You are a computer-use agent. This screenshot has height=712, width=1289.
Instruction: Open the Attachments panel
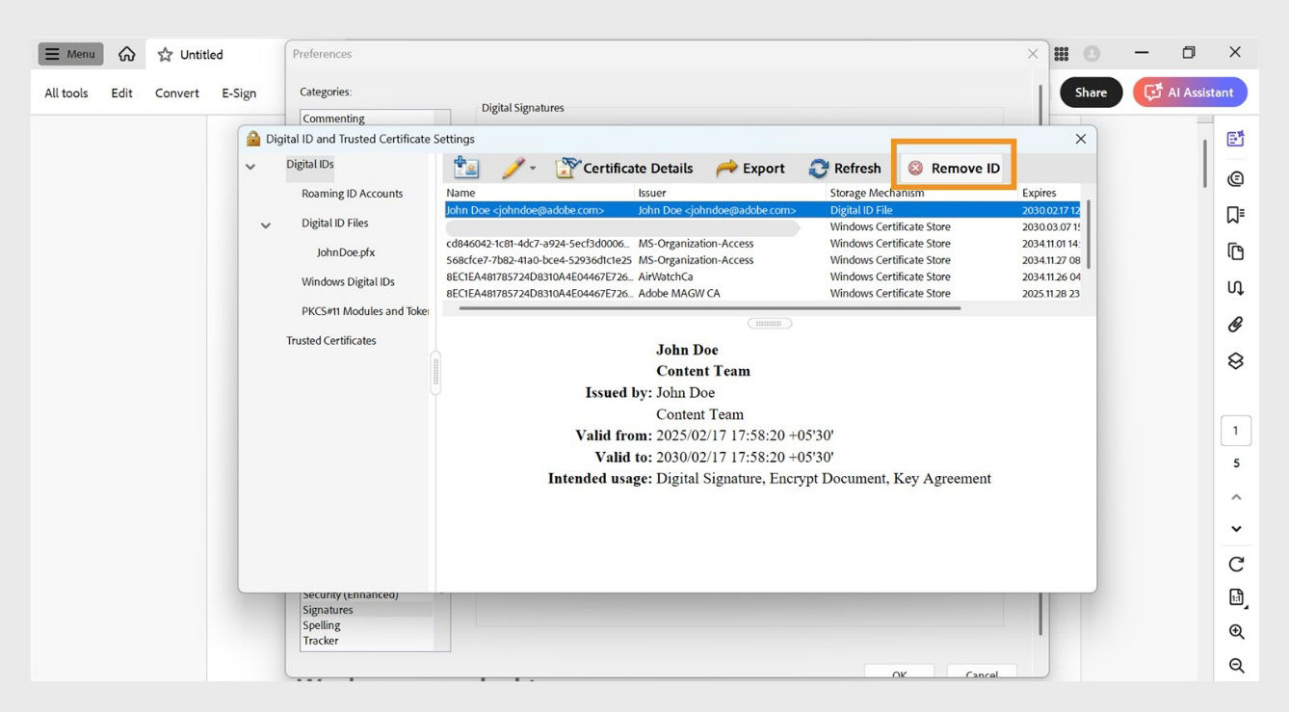pos(1237,324)
